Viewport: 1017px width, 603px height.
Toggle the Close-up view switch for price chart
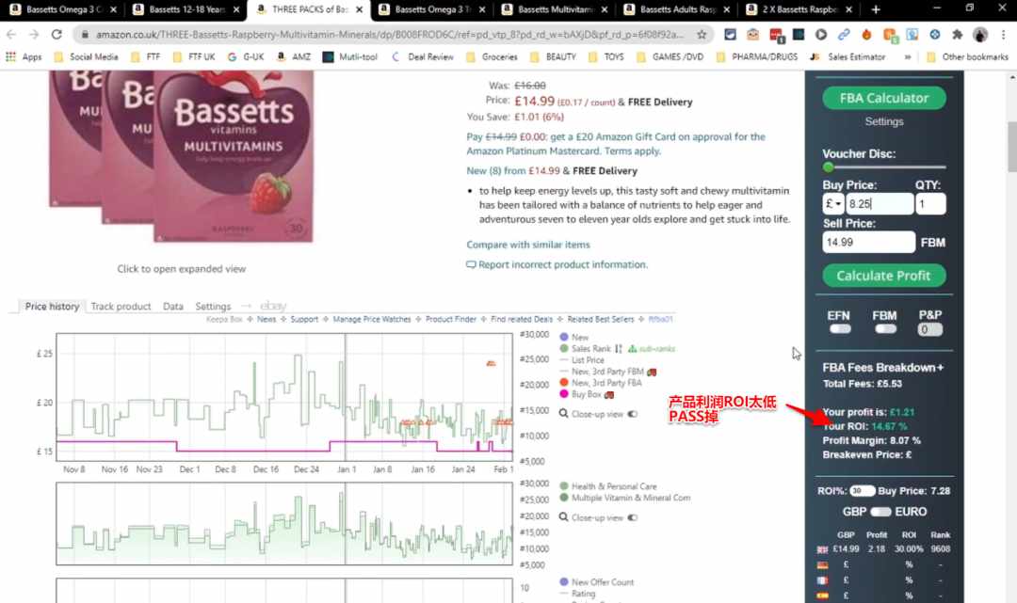tap(633, 414)
